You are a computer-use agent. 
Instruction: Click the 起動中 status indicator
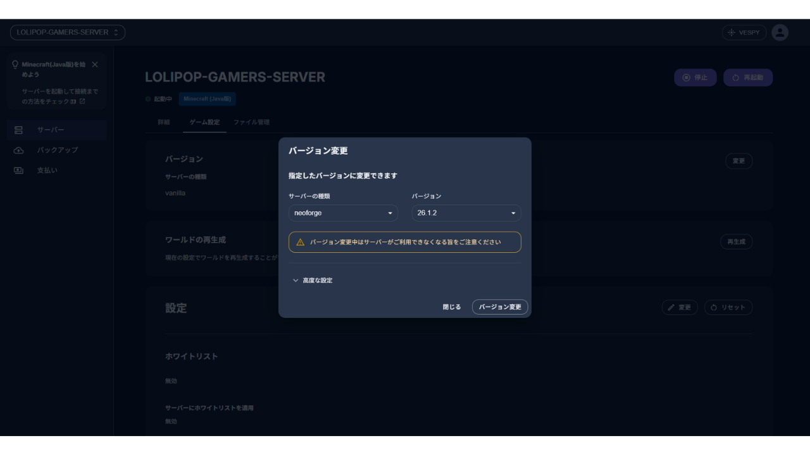point(159,99)
